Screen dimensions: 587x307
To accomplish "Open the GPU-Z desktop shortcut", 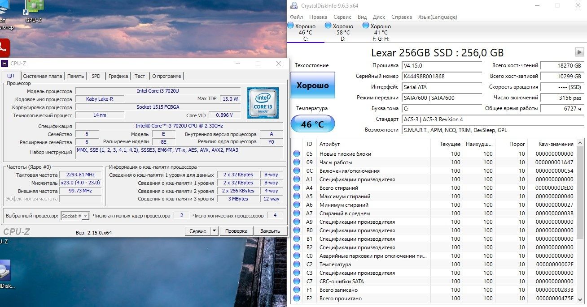I will [x=33, y=11].
